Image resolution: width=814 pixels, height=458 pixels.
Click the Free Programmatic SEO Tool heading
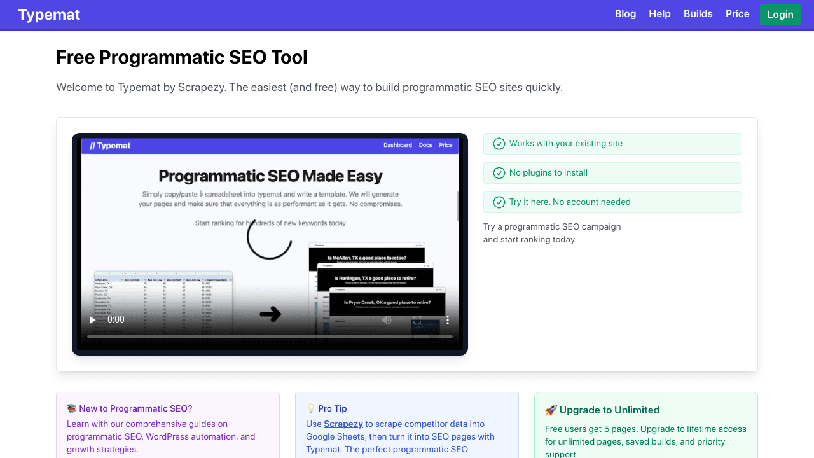[x=182, y=57]
